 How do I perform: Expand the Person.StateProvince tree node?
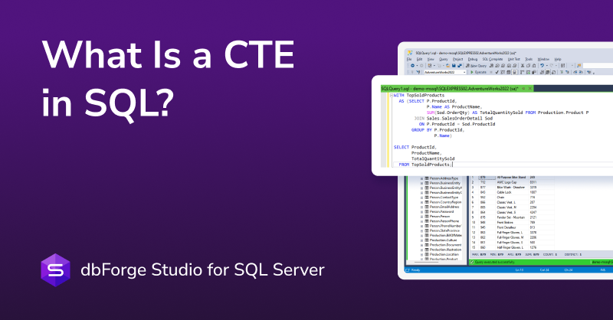click(422, 230)
